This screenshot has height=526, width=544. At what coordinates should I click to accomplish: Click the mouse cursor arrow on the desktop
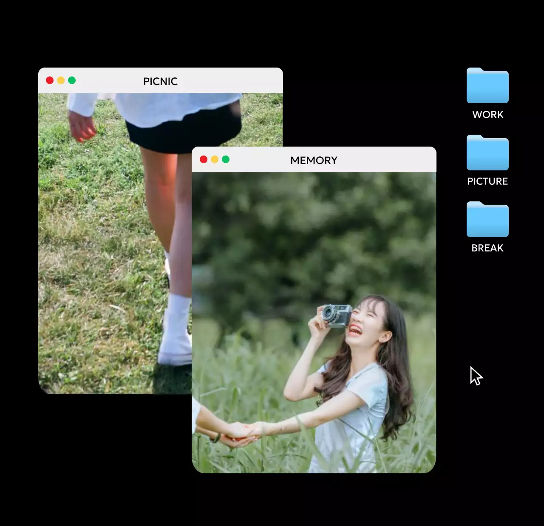pyautogui.click(x=476, y=376)
